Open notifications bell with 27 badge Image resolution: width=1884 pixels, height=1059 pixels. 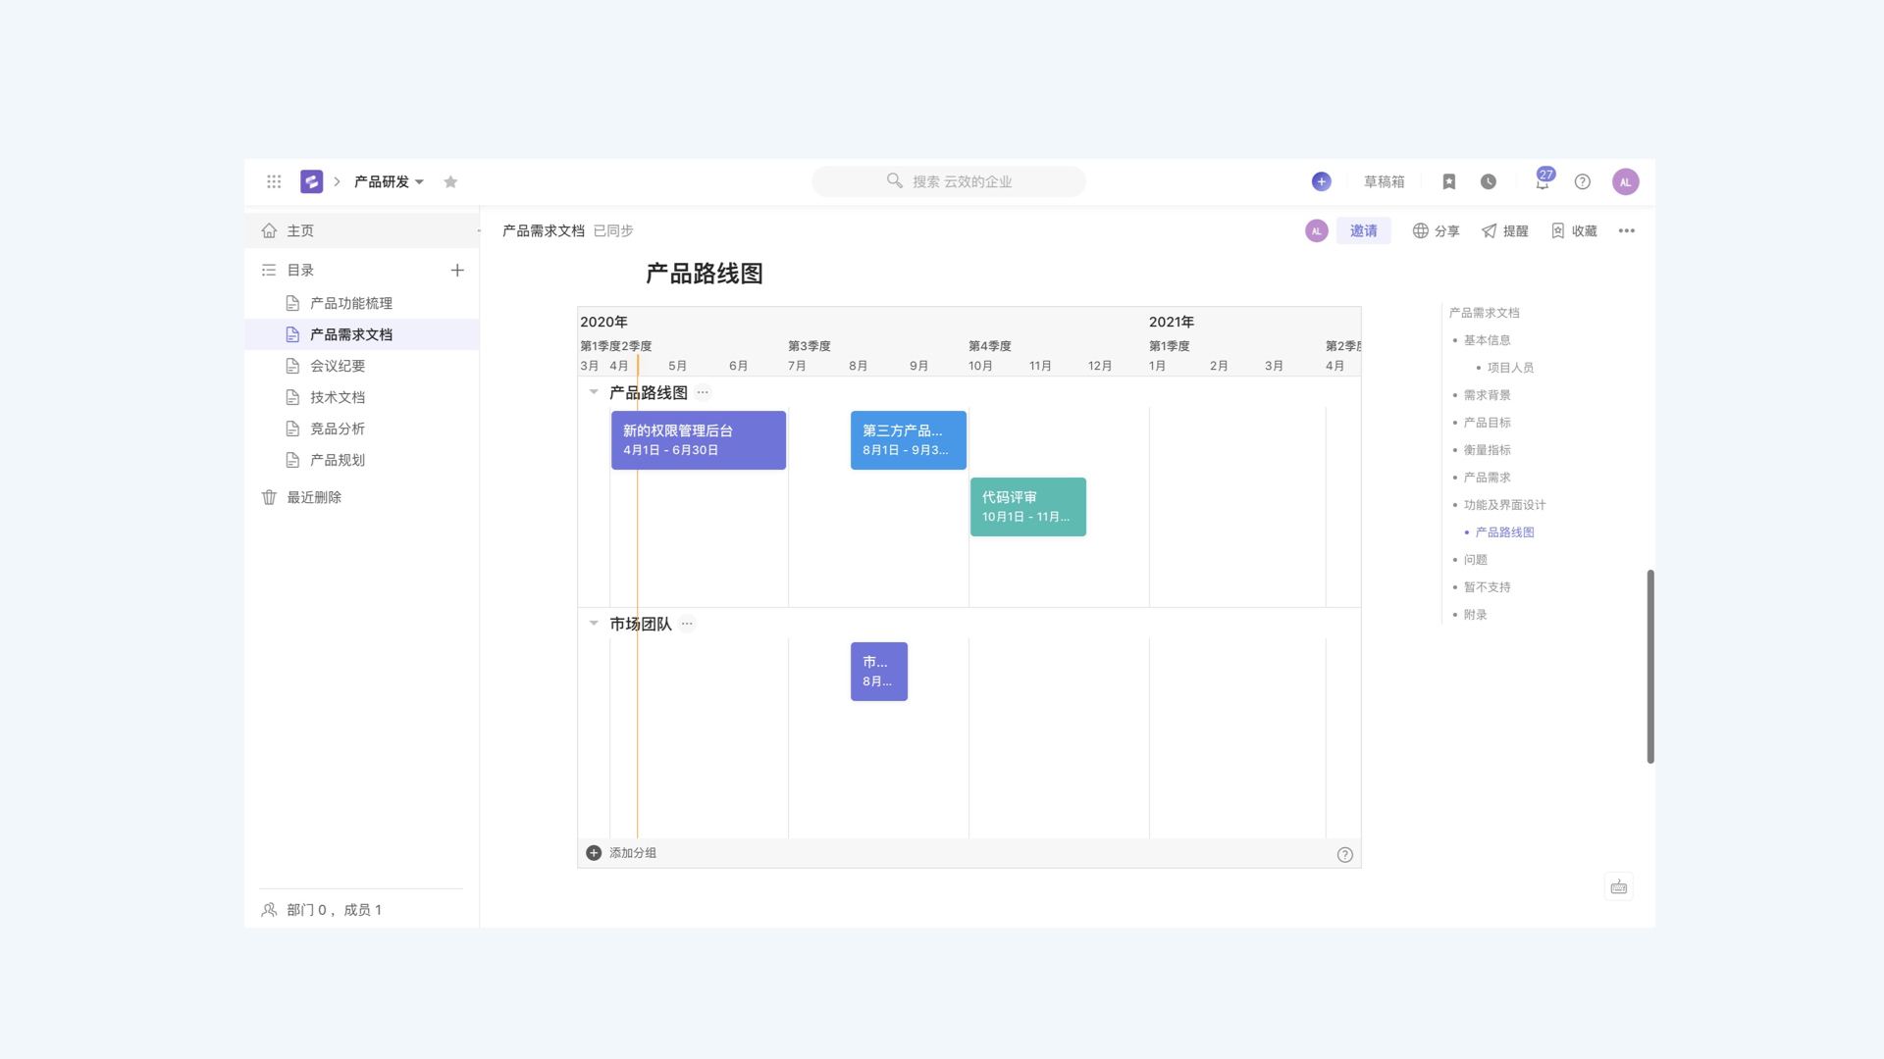[1543, 181]
